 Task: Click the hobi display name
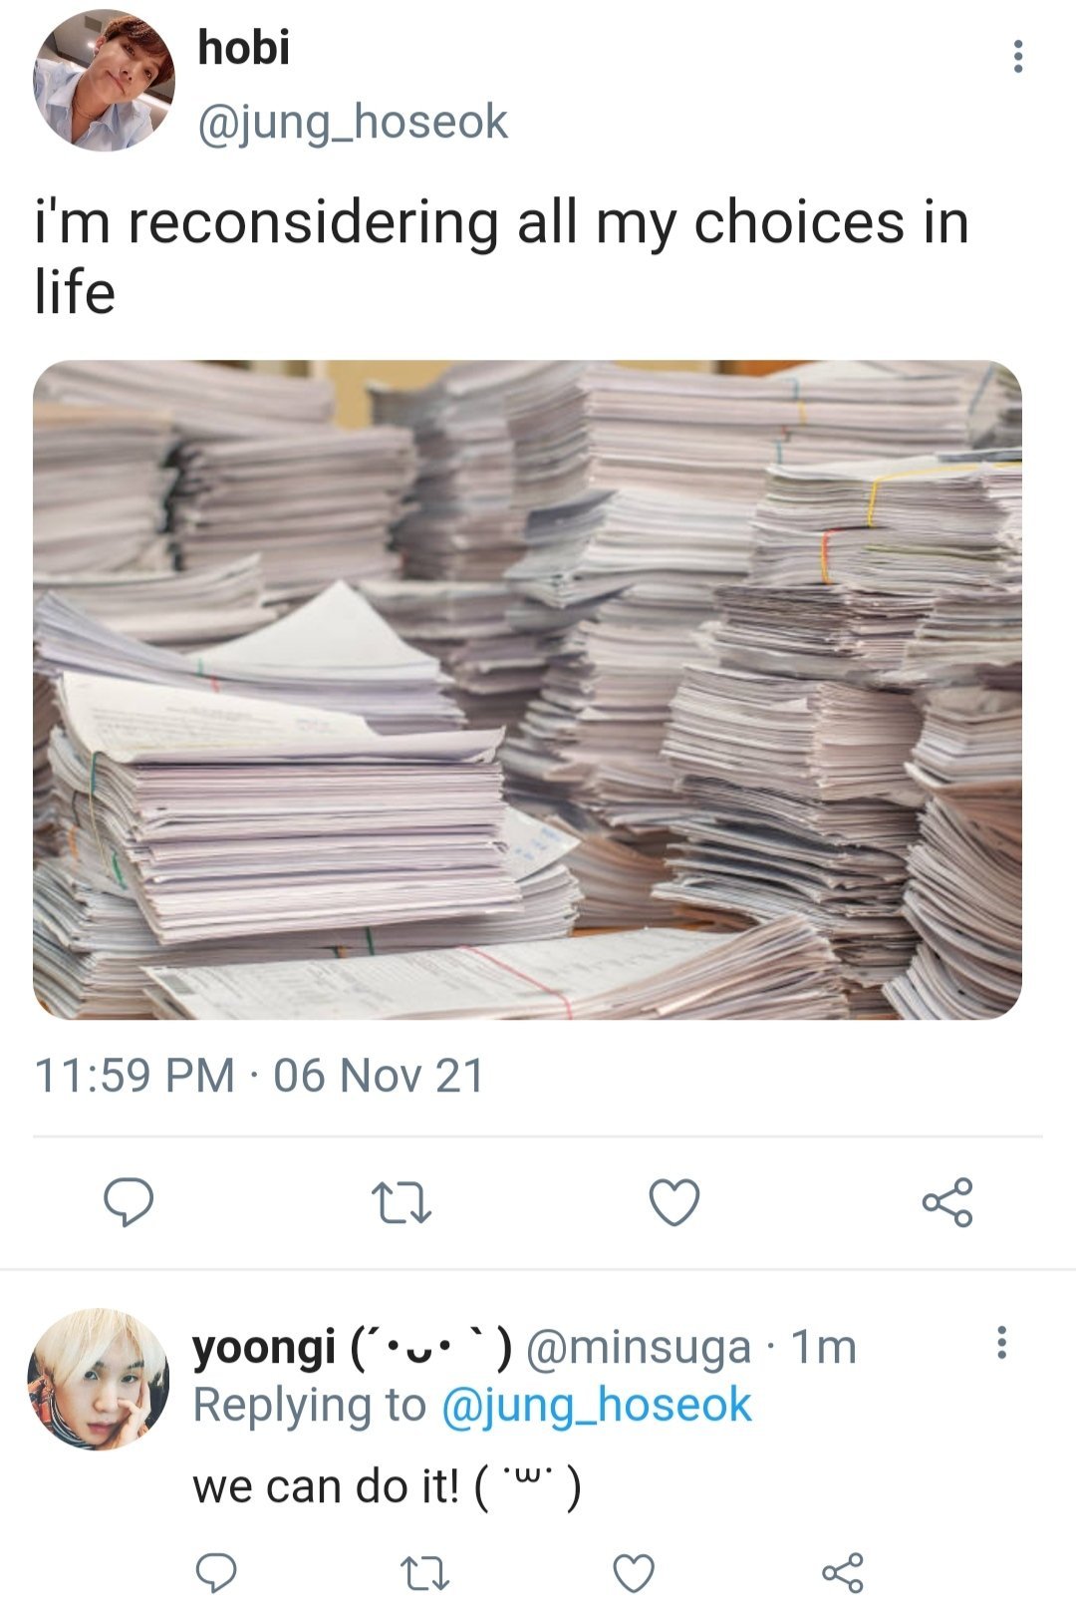coord(244,47)
